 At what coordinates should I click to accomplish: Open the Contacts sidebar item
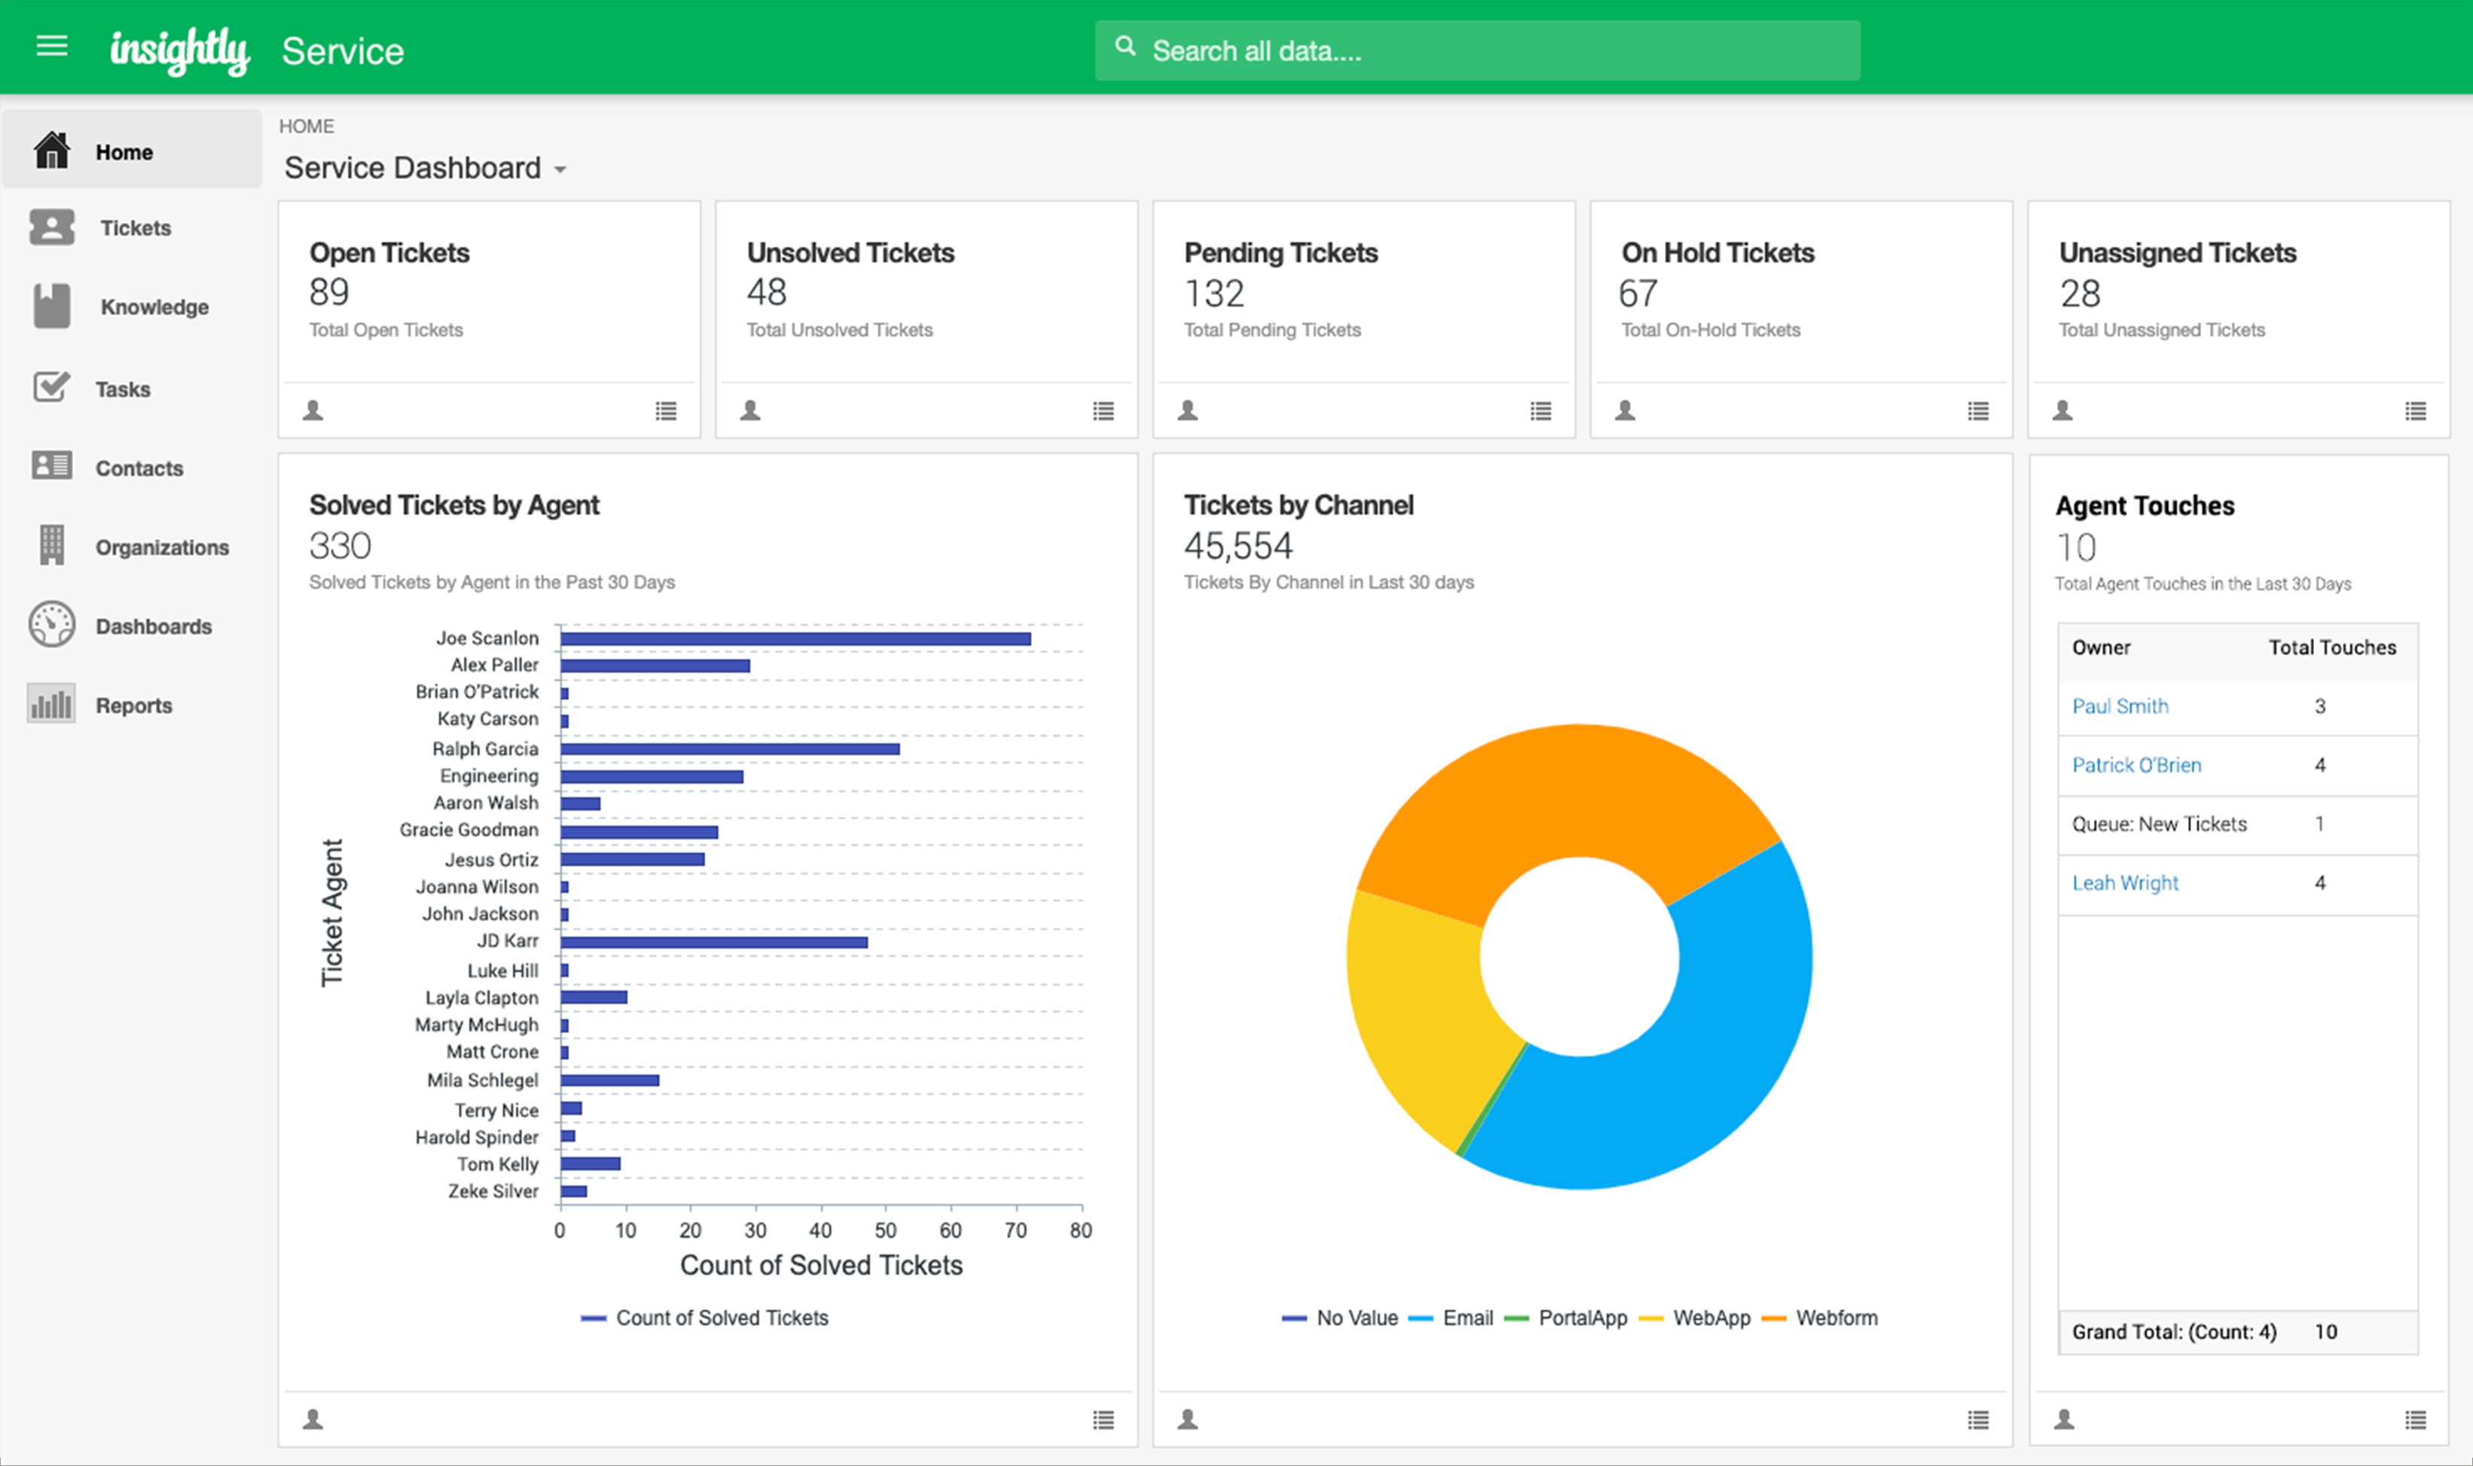point(139,468)
